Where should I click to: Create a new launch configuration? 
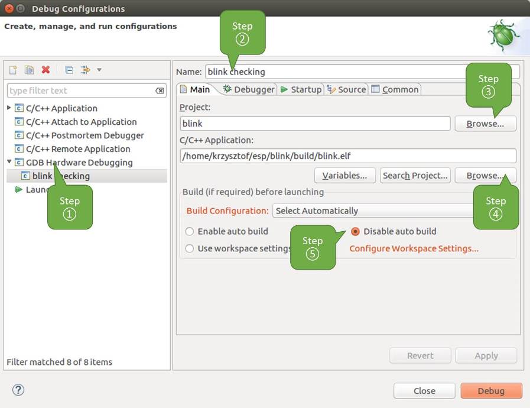12,70
